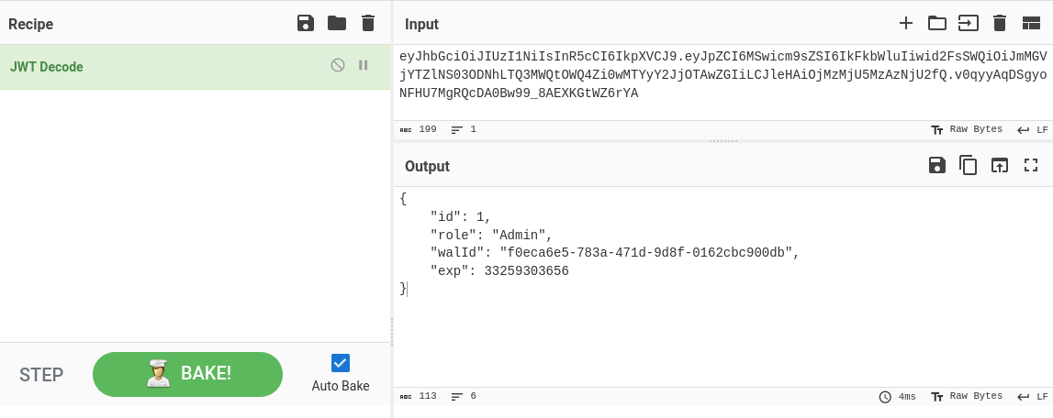Screen dimensions: 1053x418
Task: Save output to file
Action: [x=936, y=165]
